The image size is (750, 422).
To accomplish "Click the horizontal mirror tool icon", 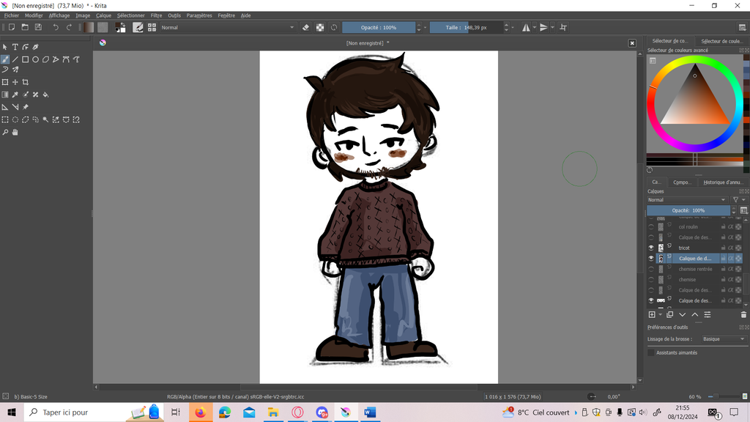I will (x=527, y=27).
